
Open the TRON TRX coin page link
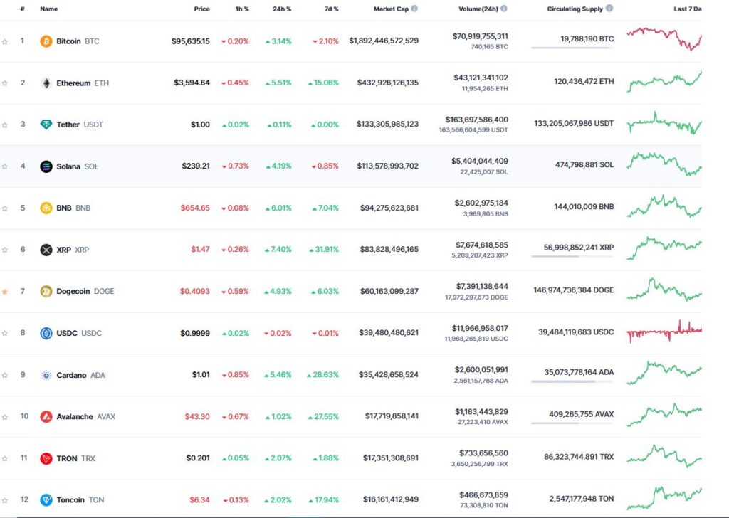point(75,458)
